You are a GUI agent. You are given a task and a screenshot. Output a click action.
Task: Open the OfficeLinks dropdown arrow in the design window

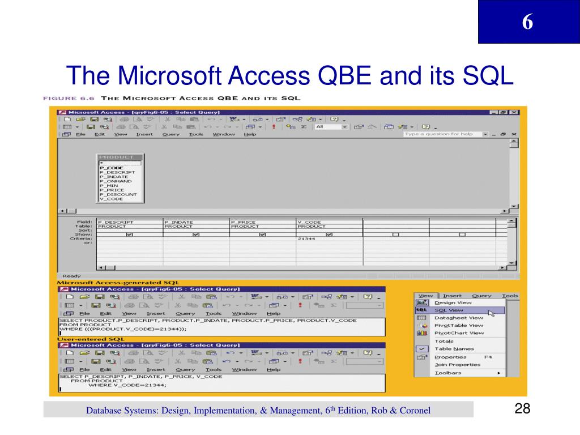click(244, 120)
